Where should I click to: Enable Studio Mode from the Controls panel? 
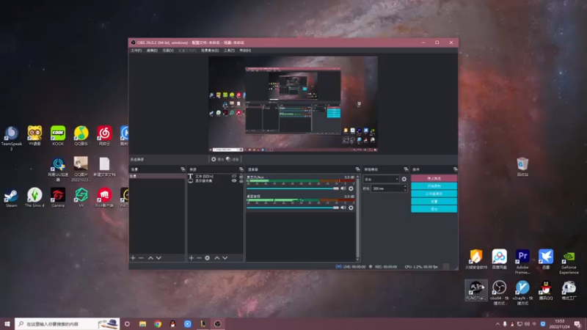click(x=434, y=194)
